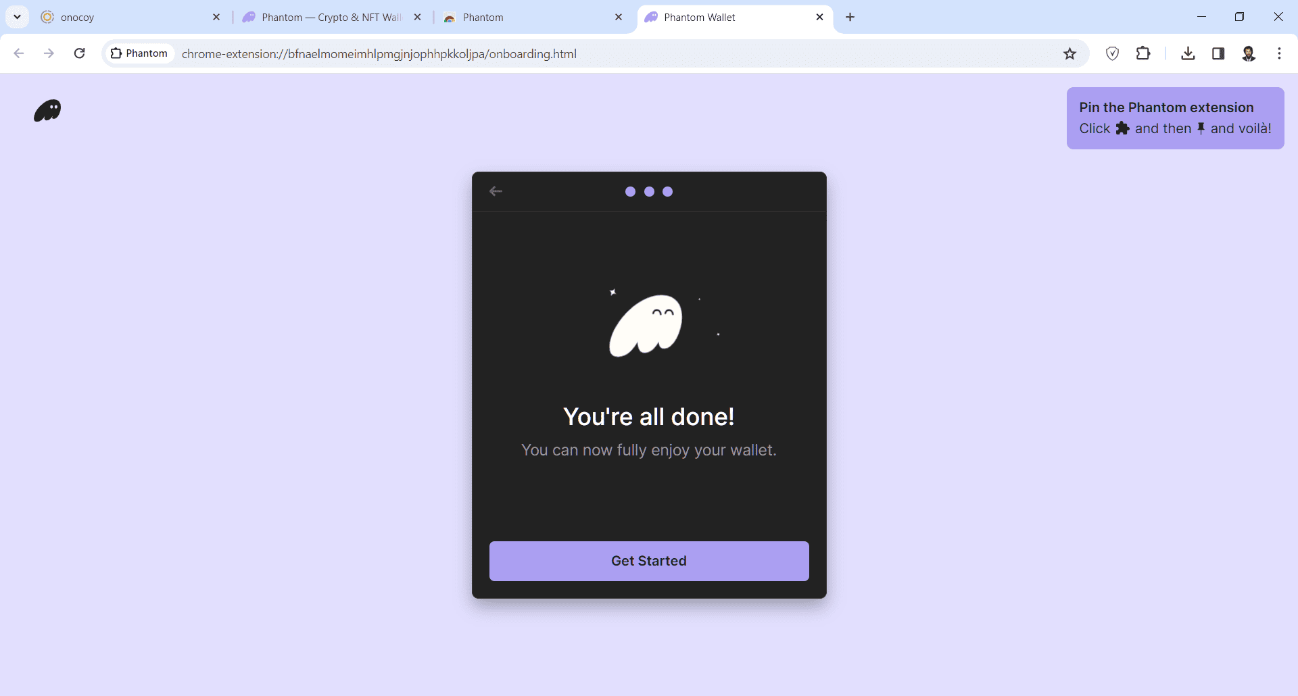Image resolution: width=1298 pixels, height=696 pixels.
Task: Click the address bar URL
Action: (379, 54)
